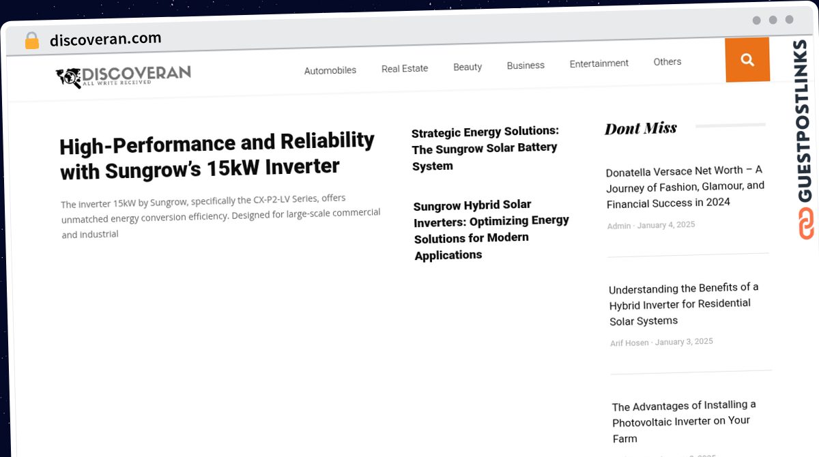819x457 pixels.
Task: Click the orange search magnifier button
Action: [x=747, y=60]
